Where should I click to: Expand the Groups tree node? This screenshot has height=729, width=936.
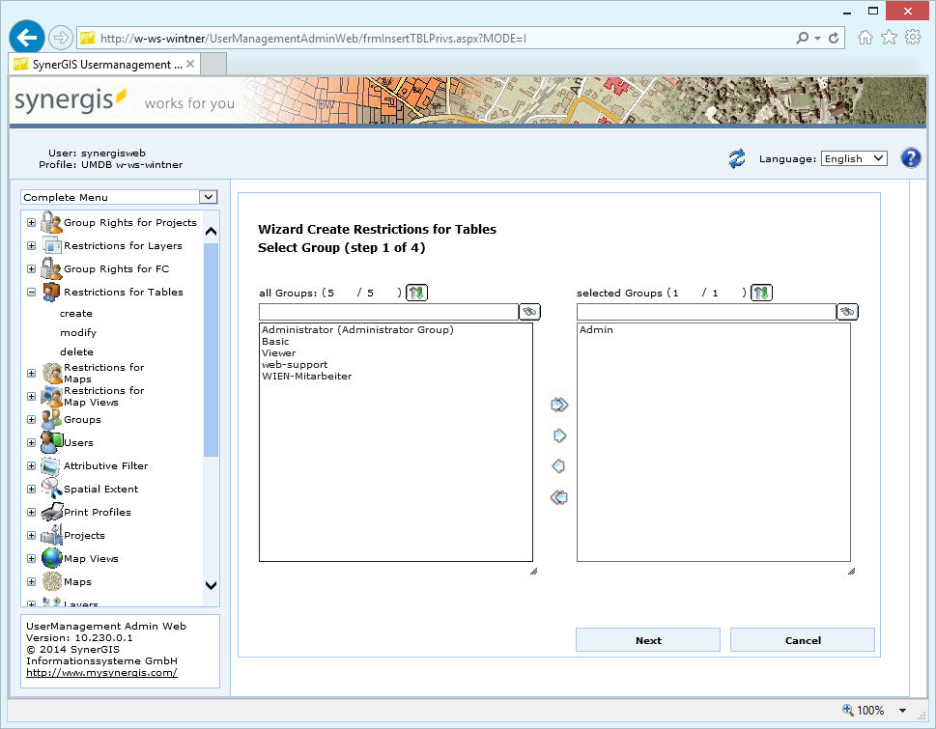click(31, 419)
